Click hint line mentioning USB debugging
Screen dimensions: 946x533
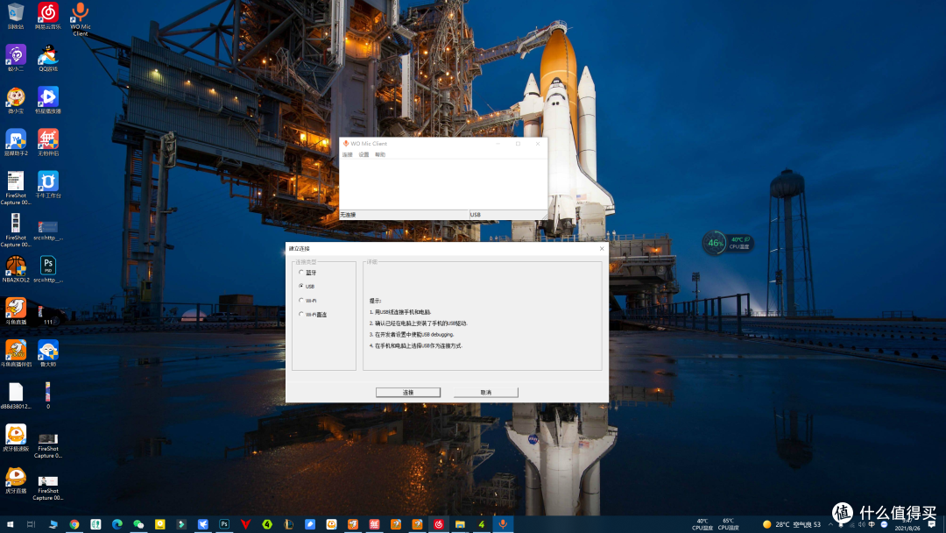click(412, 334)
